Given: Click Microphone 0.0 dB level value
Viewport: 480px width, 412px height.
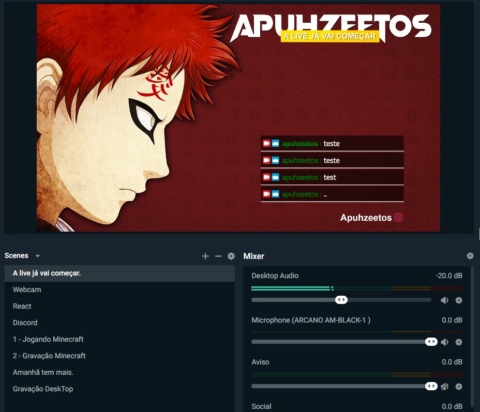Looking at the screenshot, I should point(452,320).
